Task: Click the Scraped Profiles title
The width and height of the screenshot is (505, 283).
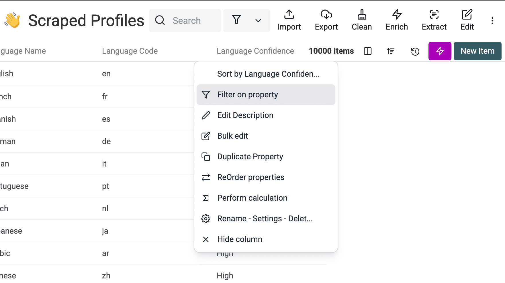Action: [x=86, y=21]
